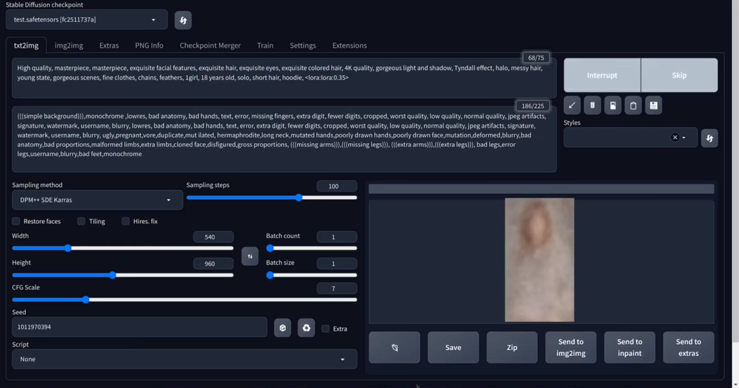Image resolution: width=739 pixels, height=388 pixels.
Task: Open the Script dropdown showing None
Action: (x=184, y=359)
